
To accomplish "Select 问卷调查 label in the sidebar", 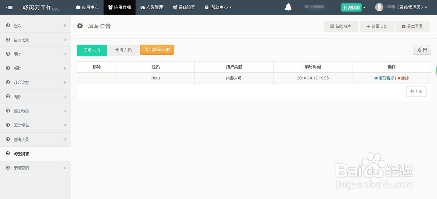I will [21, 154].
